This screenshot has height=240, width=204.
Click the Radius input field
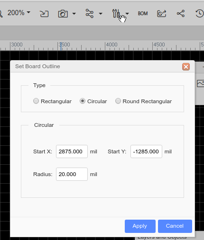(72, 174)
